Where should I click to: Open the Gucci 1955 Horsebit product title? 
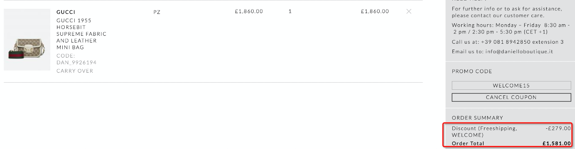[81, 34]
